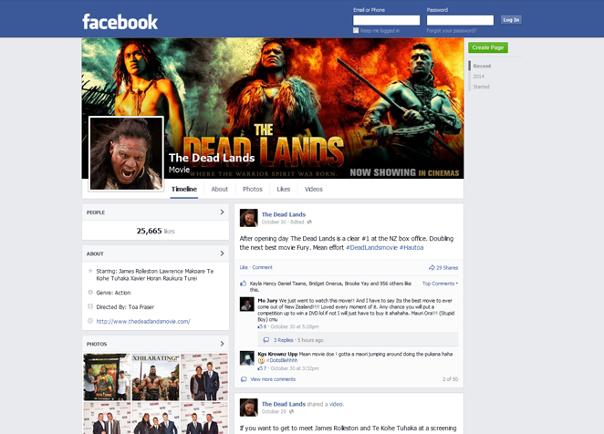The image size is (604, 434).
Task: Click the Edited label on the October 30 post
Action: tap(297, 222)
